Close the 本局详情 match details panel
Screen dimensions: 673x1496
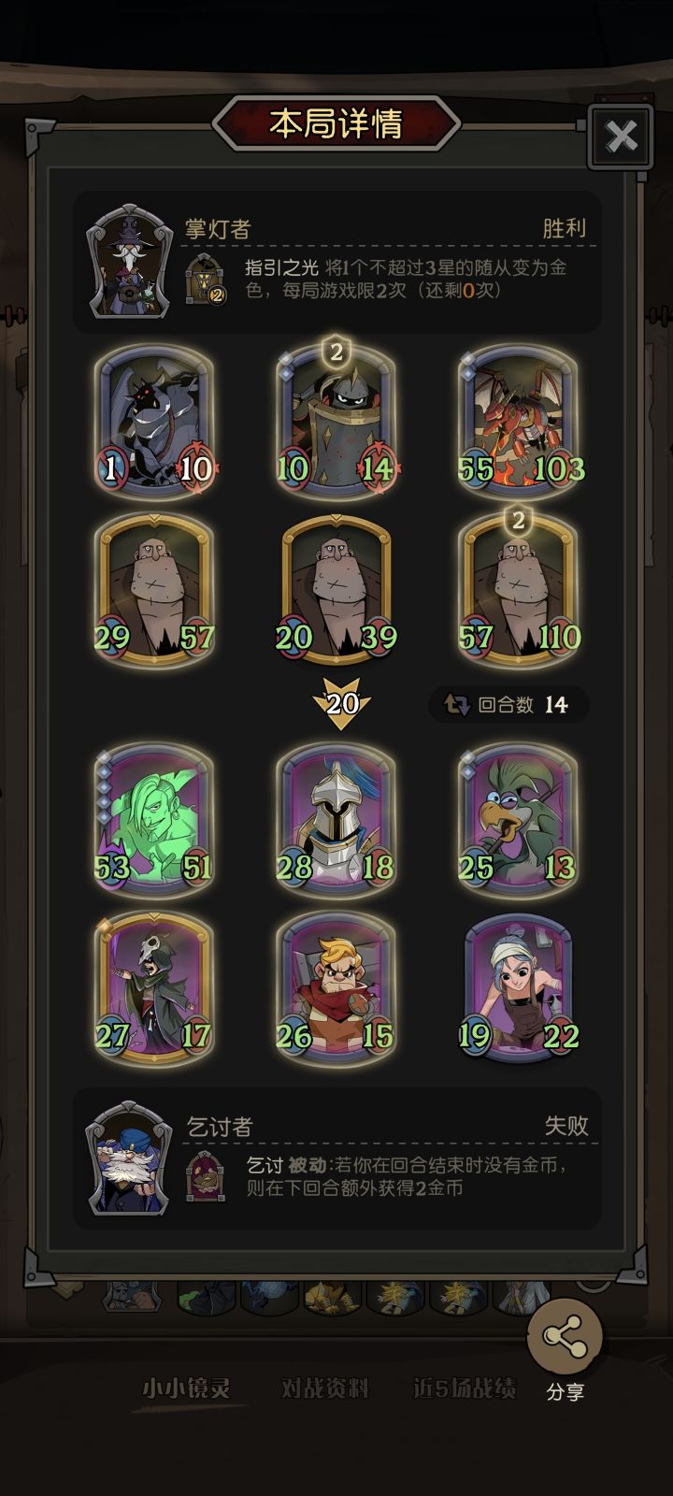click(622, 137)
